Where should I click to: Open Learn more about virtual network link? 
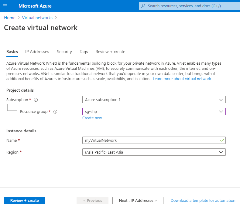(x=182, y=79)
